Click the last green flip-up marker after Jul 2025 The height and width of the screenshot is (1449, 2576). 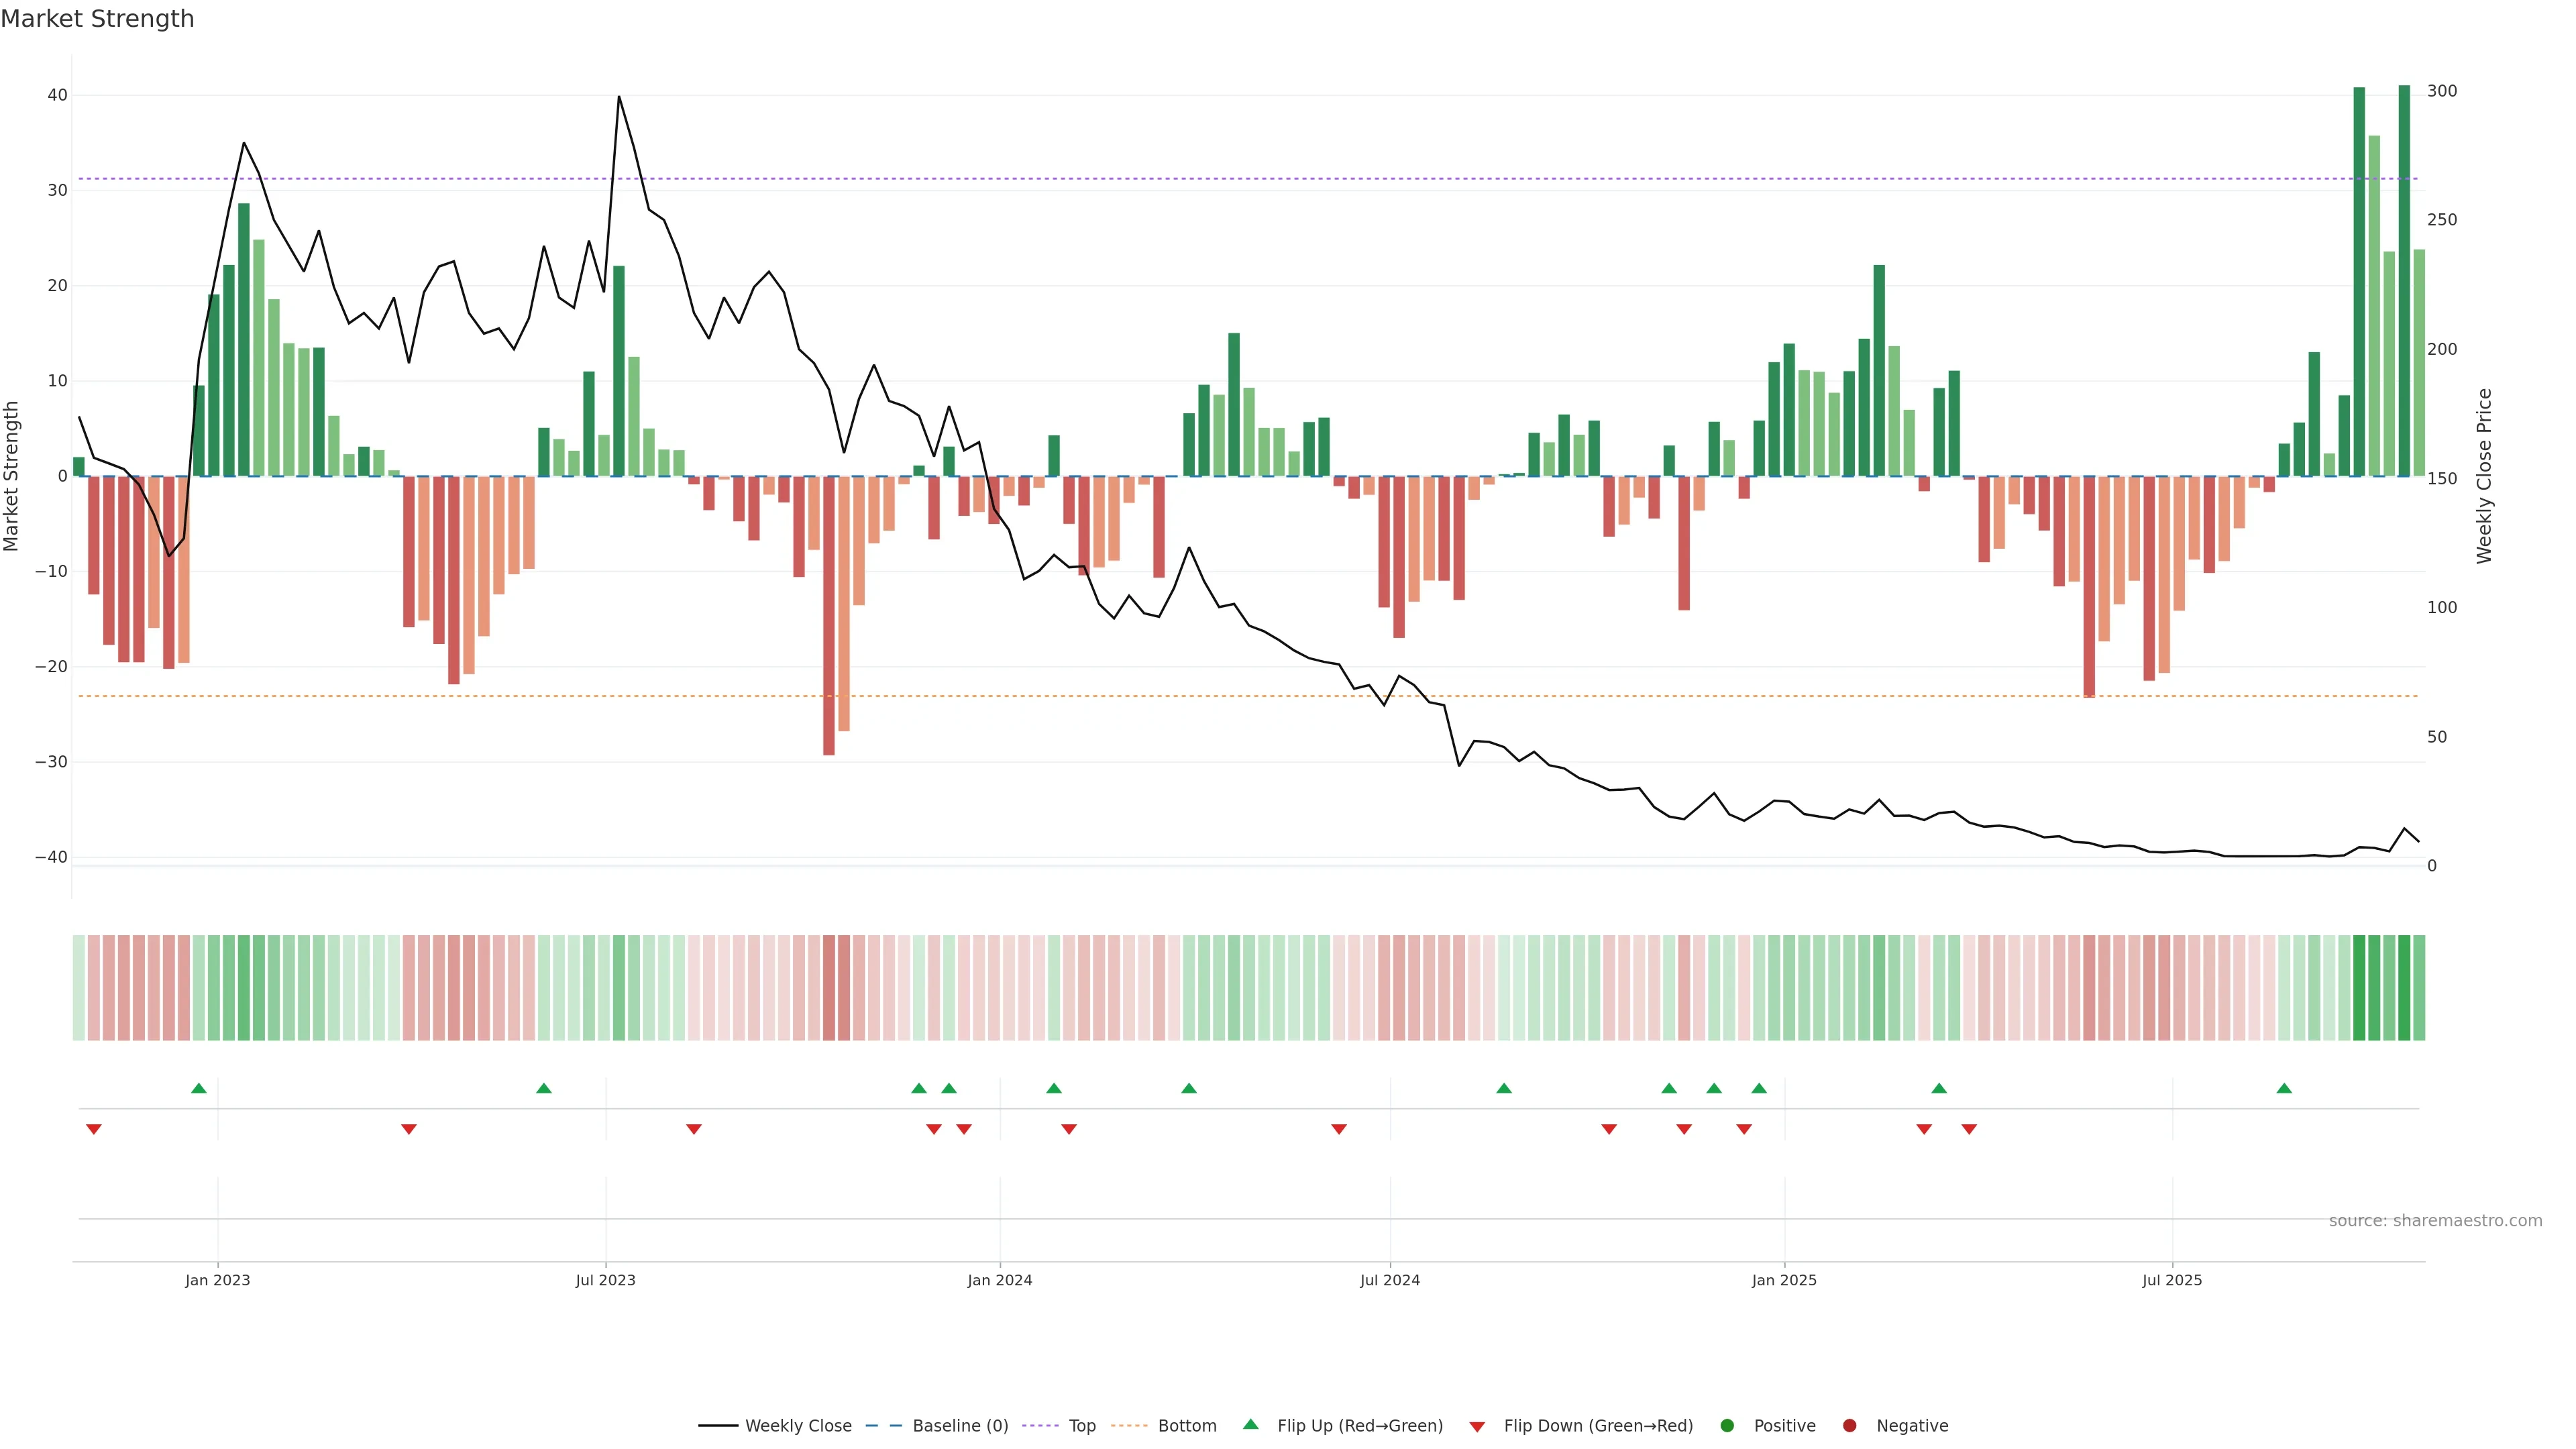pyautogui.click(x=2284, y=1088)
